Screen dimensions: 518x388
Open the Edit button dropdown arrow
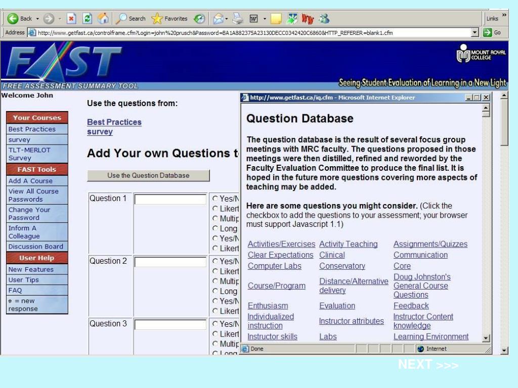(265, 19)
